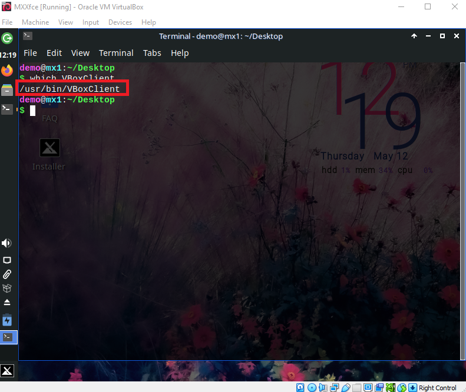This screenshot has height=392, width=466.
Task: Open the File menu in the Terminal window
Action: (x=30, y=53)
